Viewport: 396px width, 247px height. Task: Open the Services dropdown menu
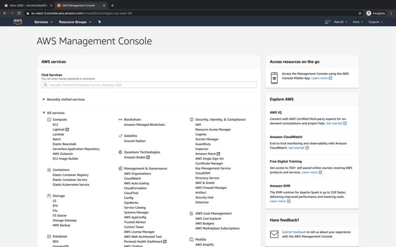tap(43, 22)
